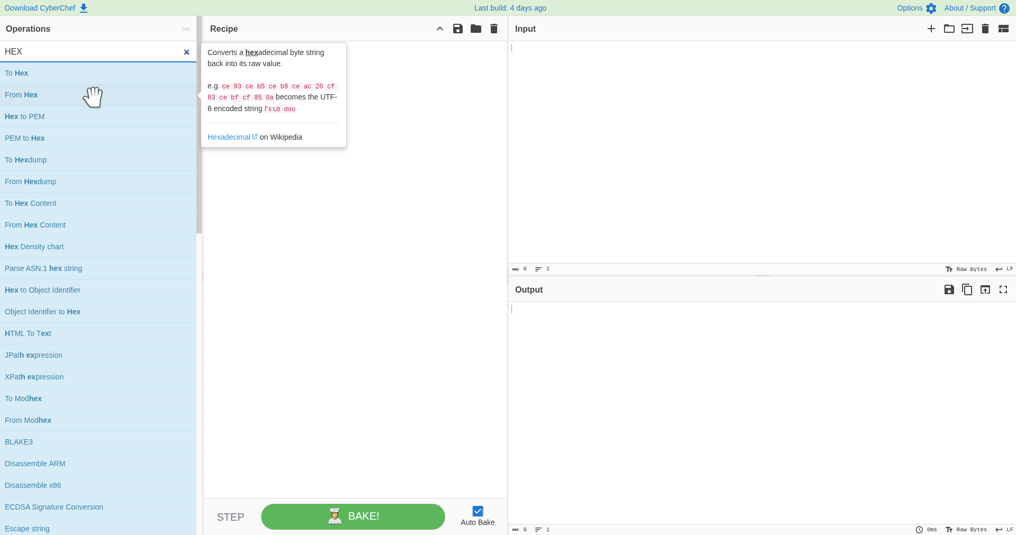The height and width of the screenshot is (535, 1016).
Task: Click the green BAKE! button
Action: coord(353,516)
